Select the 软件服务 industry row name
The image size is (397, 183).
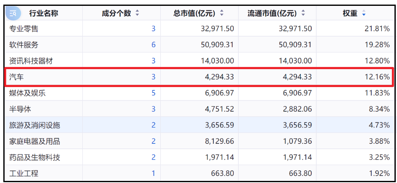[x=24, y=45]
